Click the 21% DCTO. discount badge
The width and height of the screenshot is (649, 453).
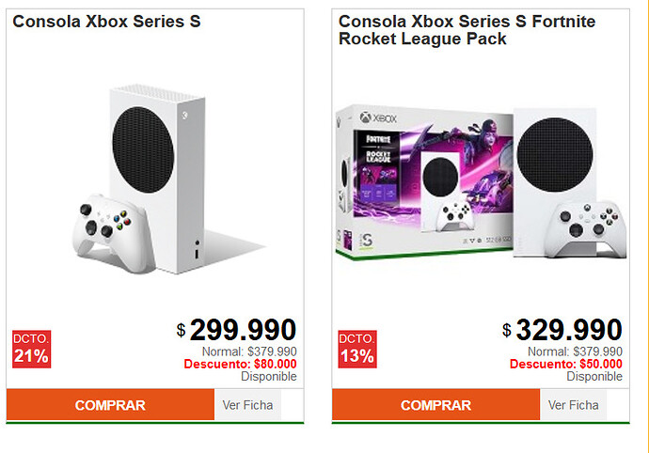point(31,349)
